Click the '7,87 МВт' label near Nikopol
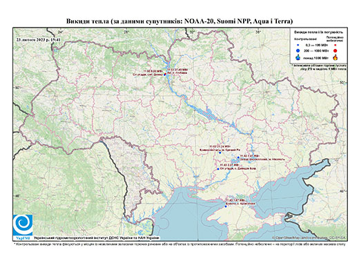Viewport: 359px width, 254px height. tap(250, 156)
